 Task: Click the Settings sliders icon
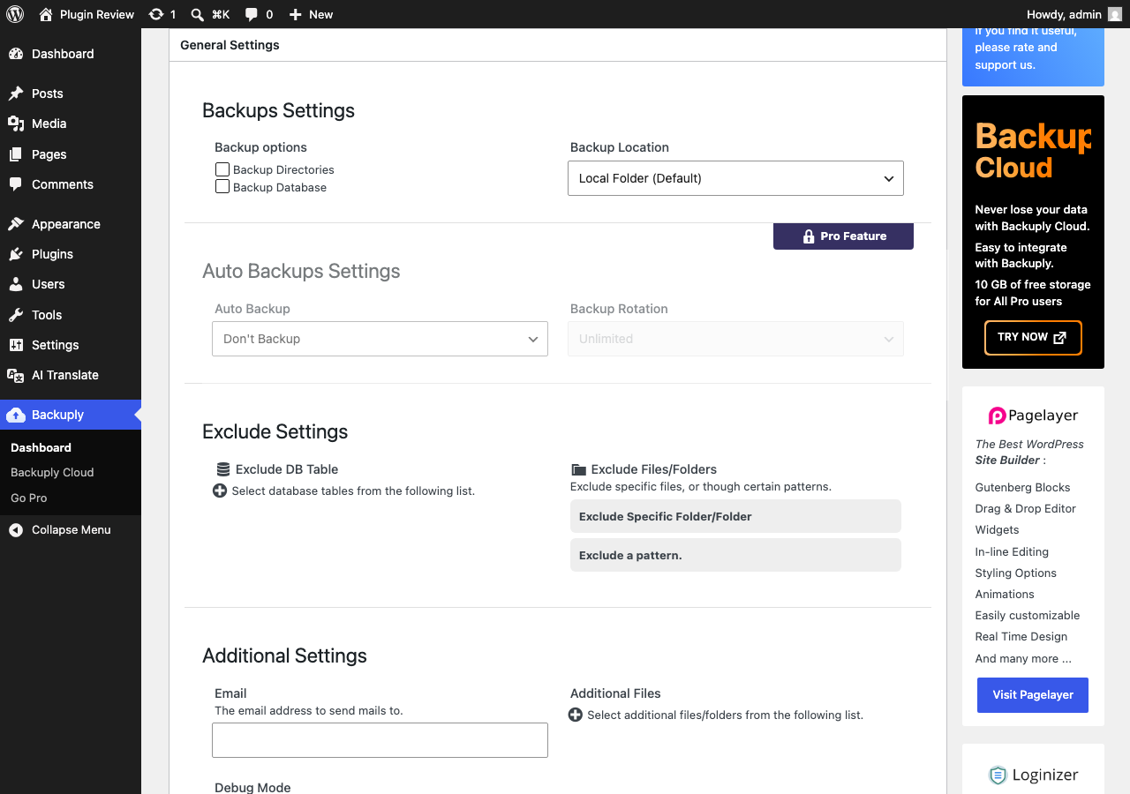(x=16, y=345)
